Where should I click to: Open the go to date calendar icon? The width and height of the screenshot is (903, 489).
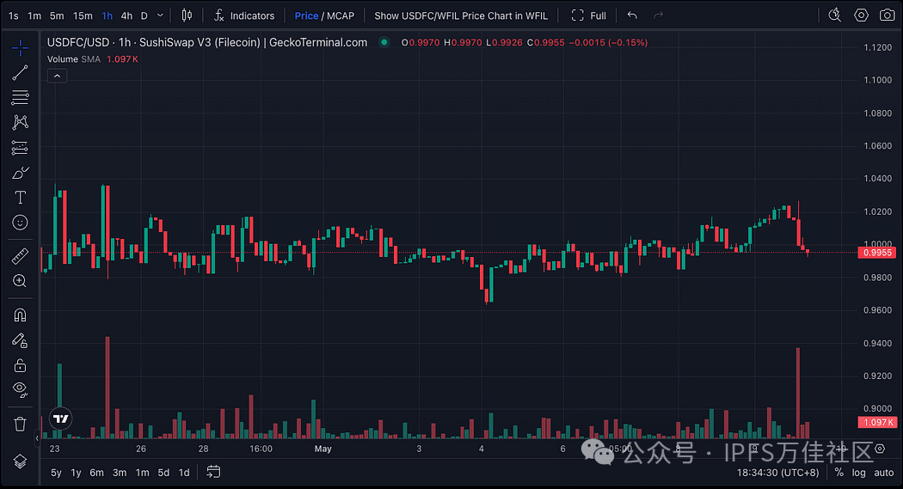pos(213,472)
